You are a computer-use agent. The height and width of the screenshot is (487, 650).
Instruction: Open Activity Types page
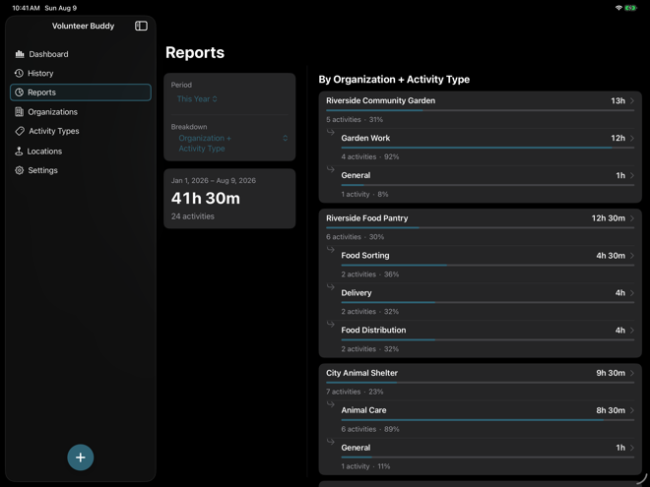coord(81,131)
